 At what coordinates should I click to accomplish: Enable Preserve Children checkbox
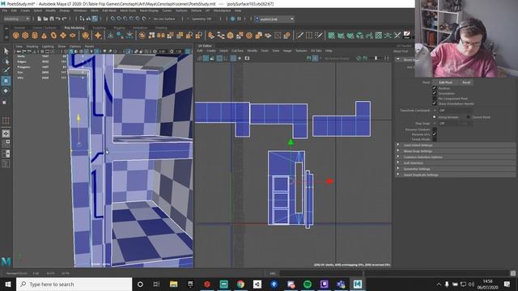[435, 129]
